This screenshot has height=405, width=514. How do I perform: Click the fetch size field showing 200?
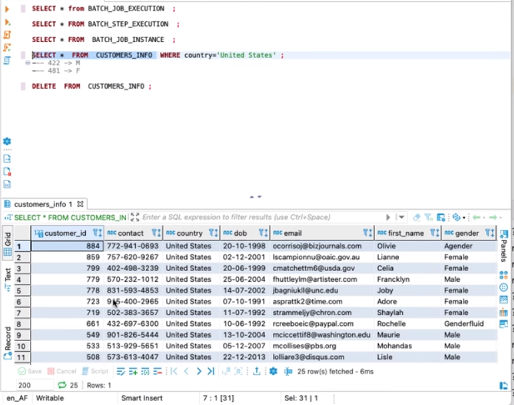click(35, 385)
